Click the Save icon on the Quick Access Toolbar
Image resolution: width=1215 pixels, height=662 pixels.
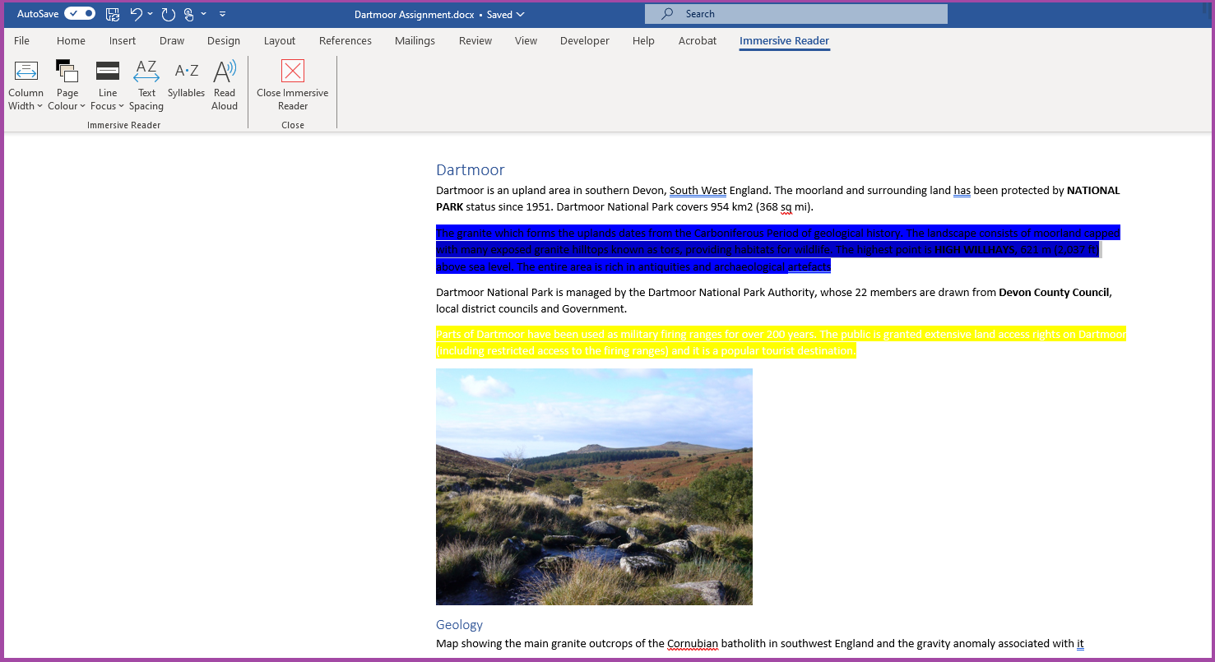pyautogui.click(x=112, y=14)
